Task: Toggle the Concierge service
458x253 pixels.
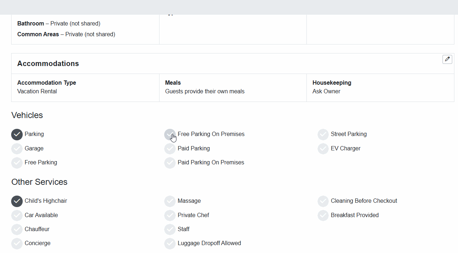Action: 17,243
